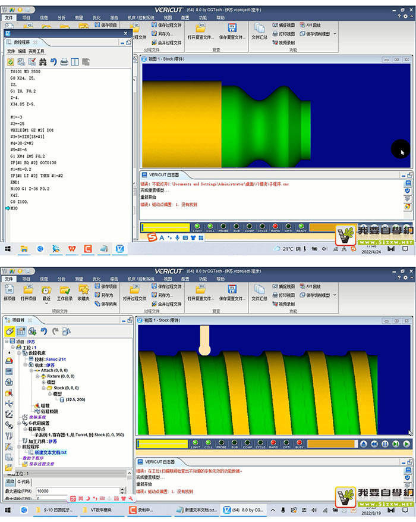416x522 pixels.
Task: Click undo arrow in 项目树 toolbar
Action: 44,332
